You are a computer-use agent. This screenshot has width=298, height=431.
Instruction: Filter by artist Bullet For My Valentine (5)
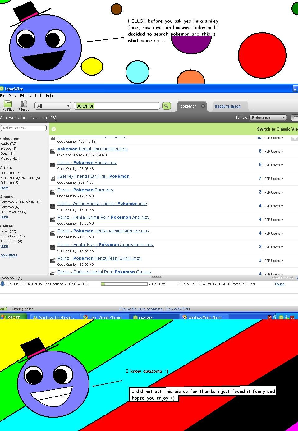(x=20, y=178)
